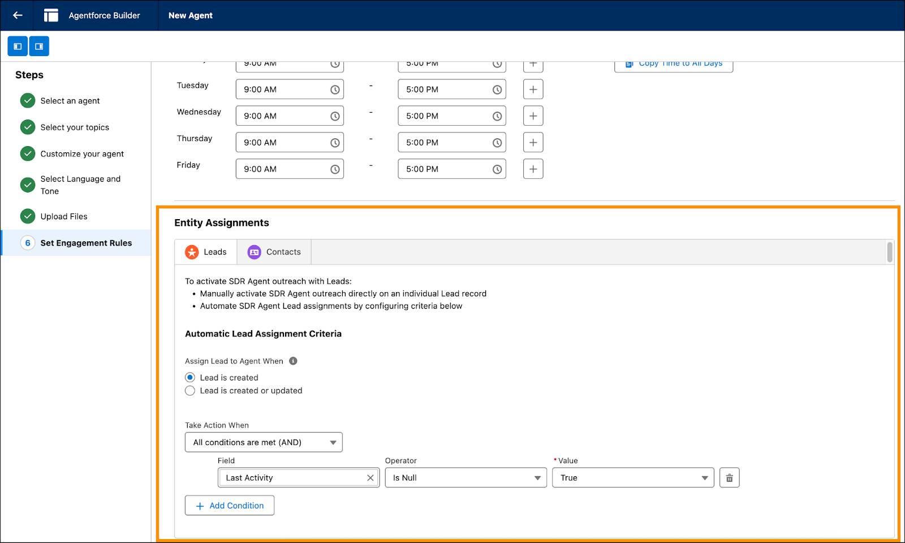Add a time slot for Friday
Viewport: 905px width, 543px height.
coord(533,169)
